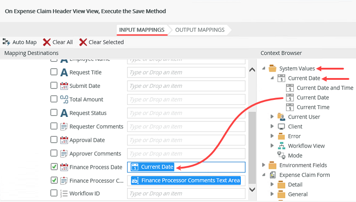Collapse the System Values tree node

263,69
